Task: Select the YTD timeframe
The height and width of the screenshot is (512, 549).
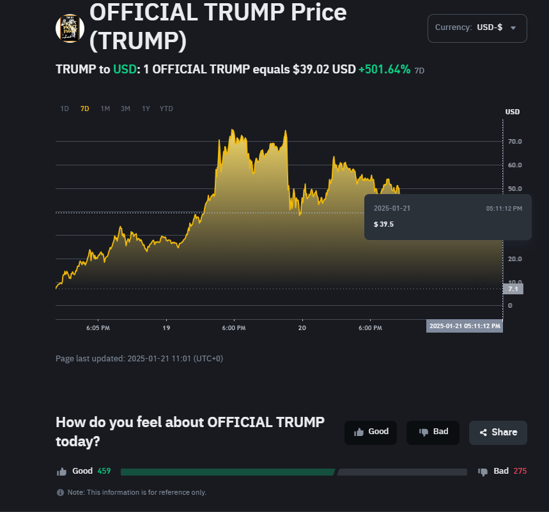Action: (x=166, y=109)
